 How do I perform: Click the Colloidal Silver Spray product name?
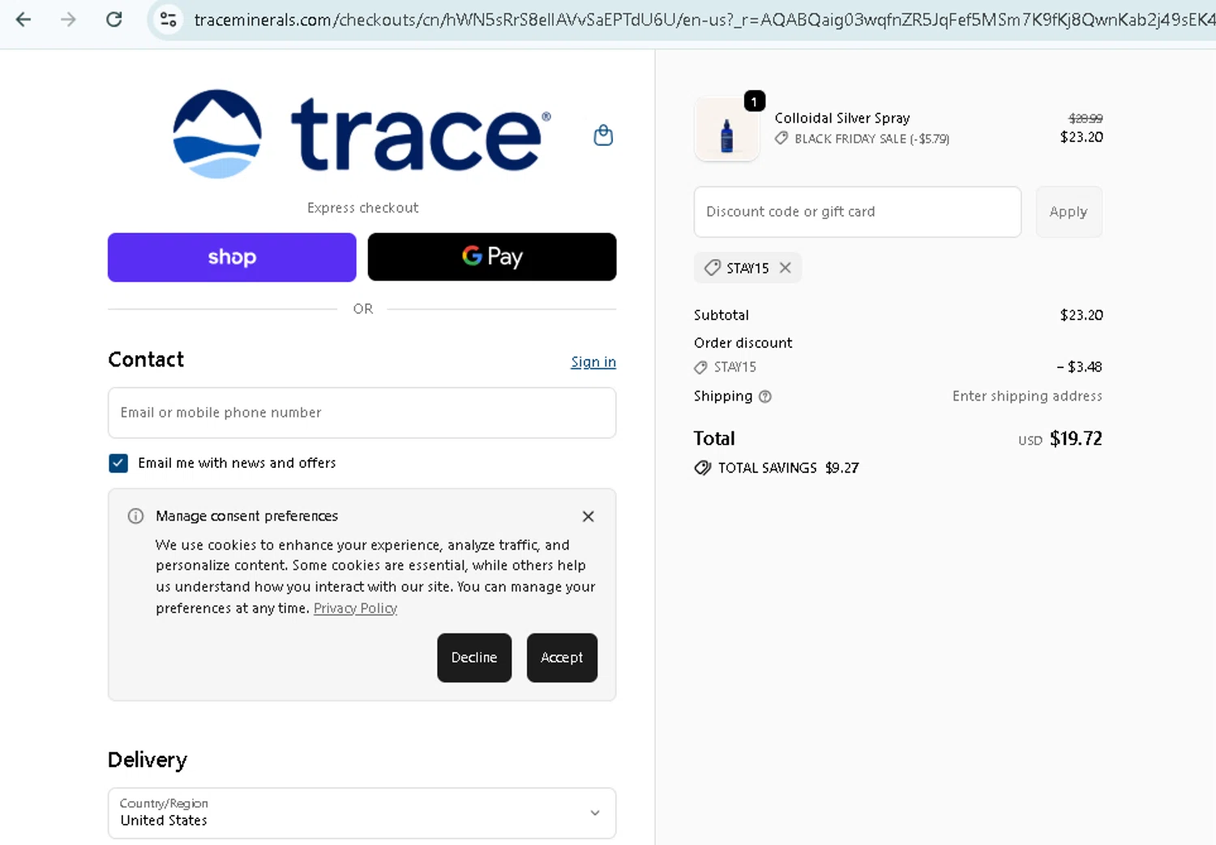point(842,118)
